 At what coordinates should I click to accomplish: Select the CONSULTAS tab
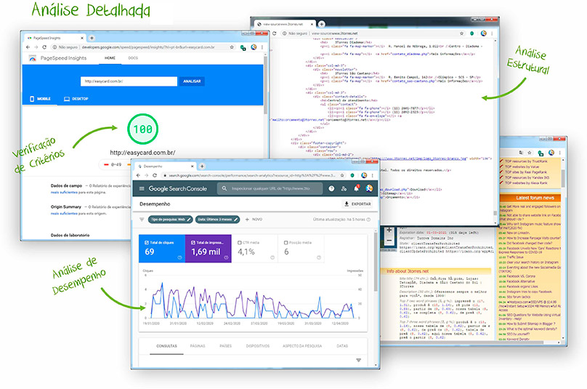(166, 346)
